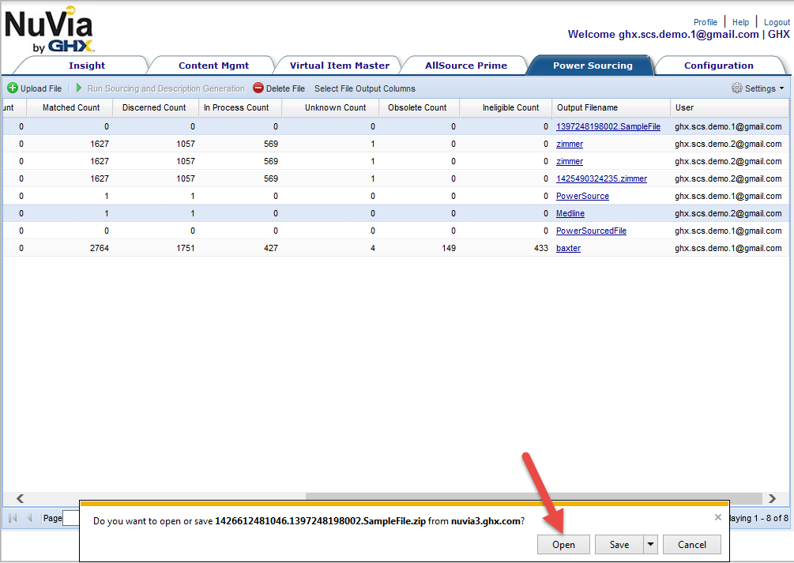
Task: Open the baxter output file link
Action: [568, 248]
